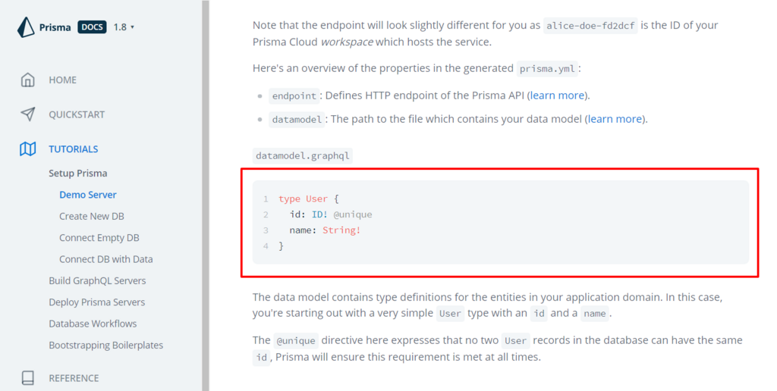This screenshot has height=391, width=777.
Task: Open Connect Empty DB tutorial
Action: click(99, 238)
